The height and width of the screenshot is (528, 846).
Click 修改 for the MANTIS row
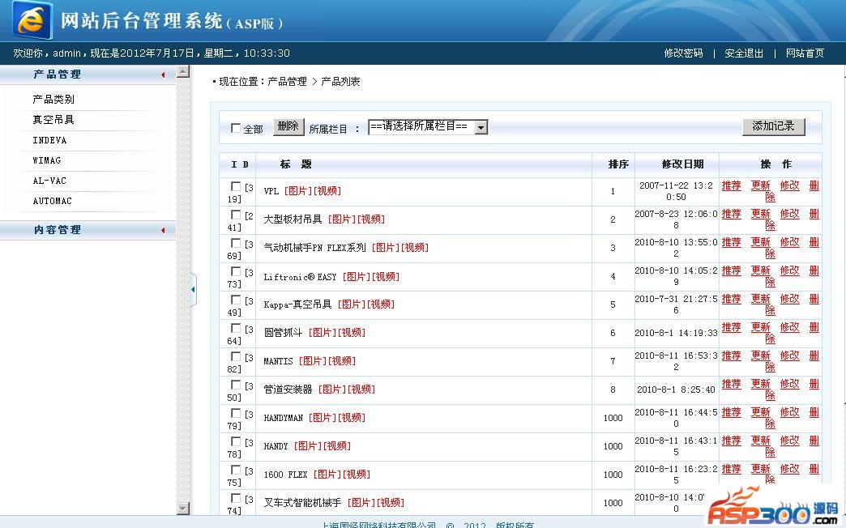point(790,356)
